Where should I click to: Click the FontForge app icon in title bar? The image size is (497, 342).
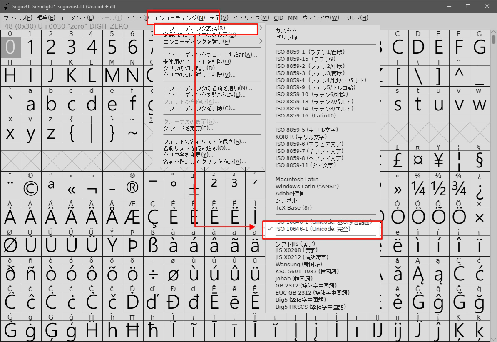6,6
